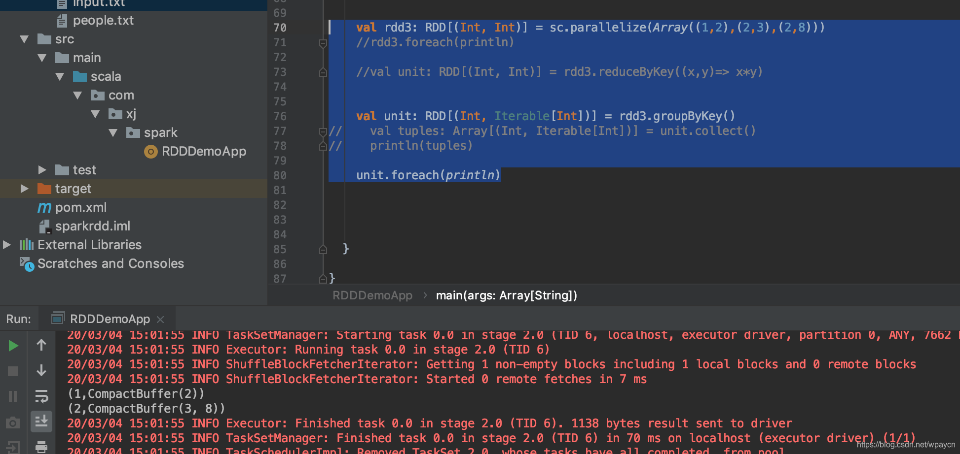Toggle the code fold marker on line 77
The width and height of the screenshot is (960, 454).
pos(323,131)
